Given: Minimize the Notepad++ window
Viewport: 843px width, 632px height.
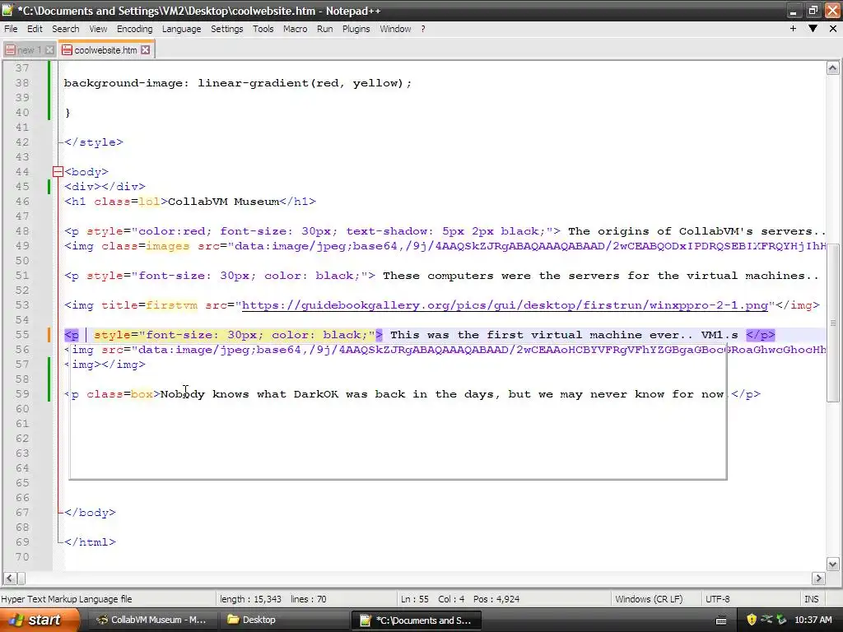Looking at the screenshot, I should pyautogui.click(x=794, y=11).
